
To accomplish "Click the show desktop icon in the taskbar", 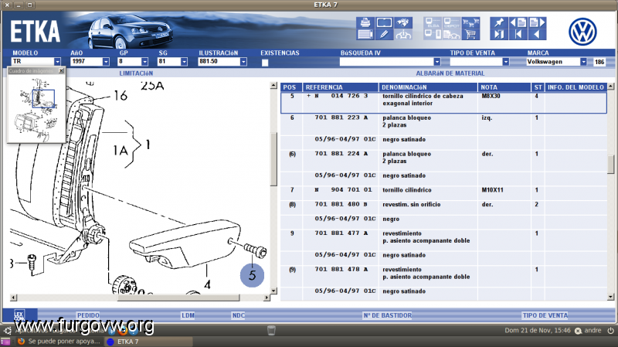I will (x=5, y=342).
